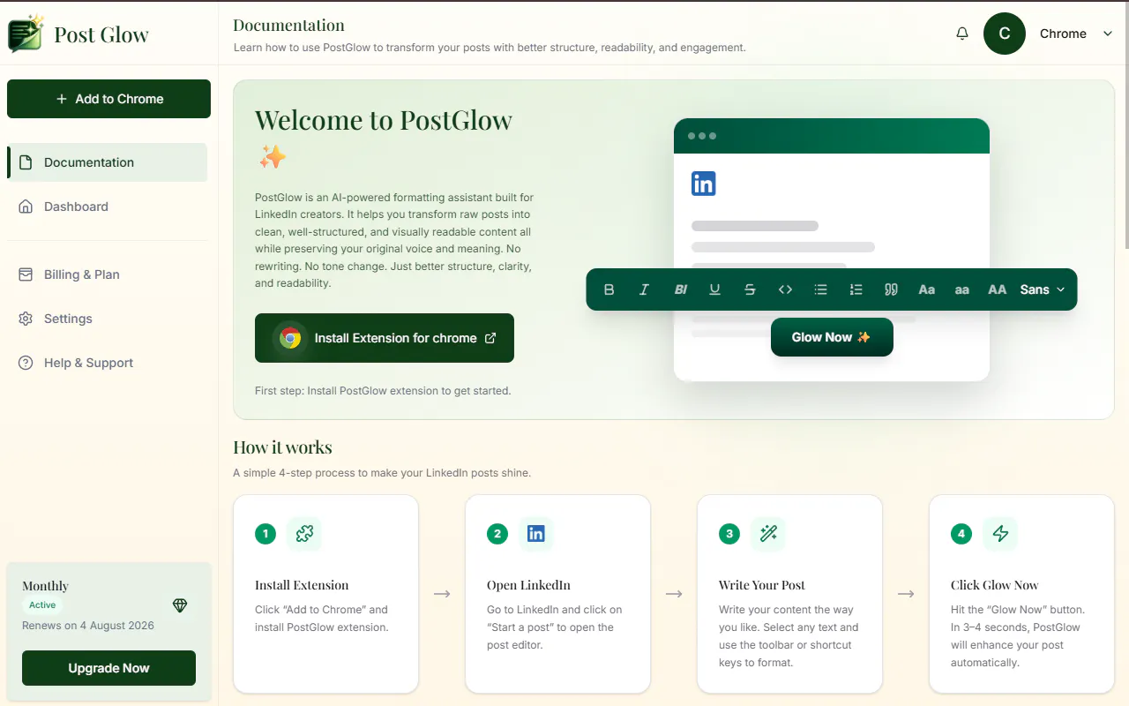Click the Open LinkedIn step card title
This screenshot has height=706, width=1129.
pyautogui.click(x=528, y=585)
